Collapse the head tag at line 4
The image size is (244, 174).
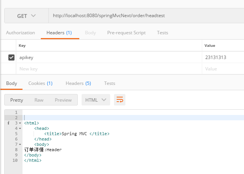tap(20, 129)
